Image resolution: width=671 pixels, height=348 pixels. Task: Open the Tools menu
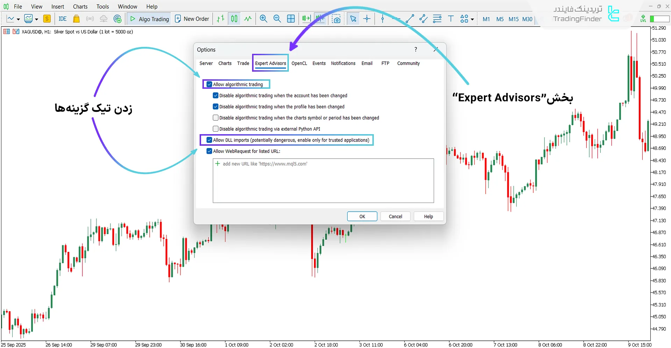point(102,7)
